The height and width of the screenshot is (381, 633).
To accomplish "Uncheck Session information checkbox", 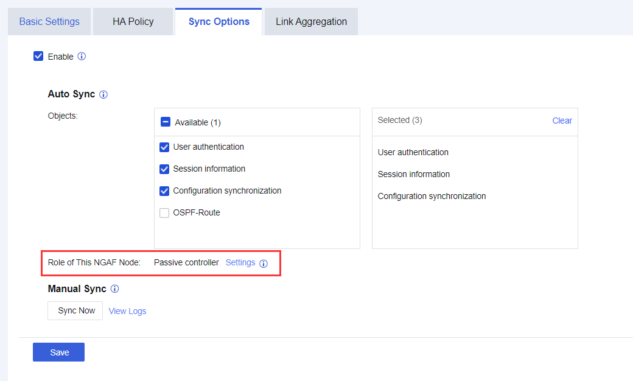I will click(164, 169).
